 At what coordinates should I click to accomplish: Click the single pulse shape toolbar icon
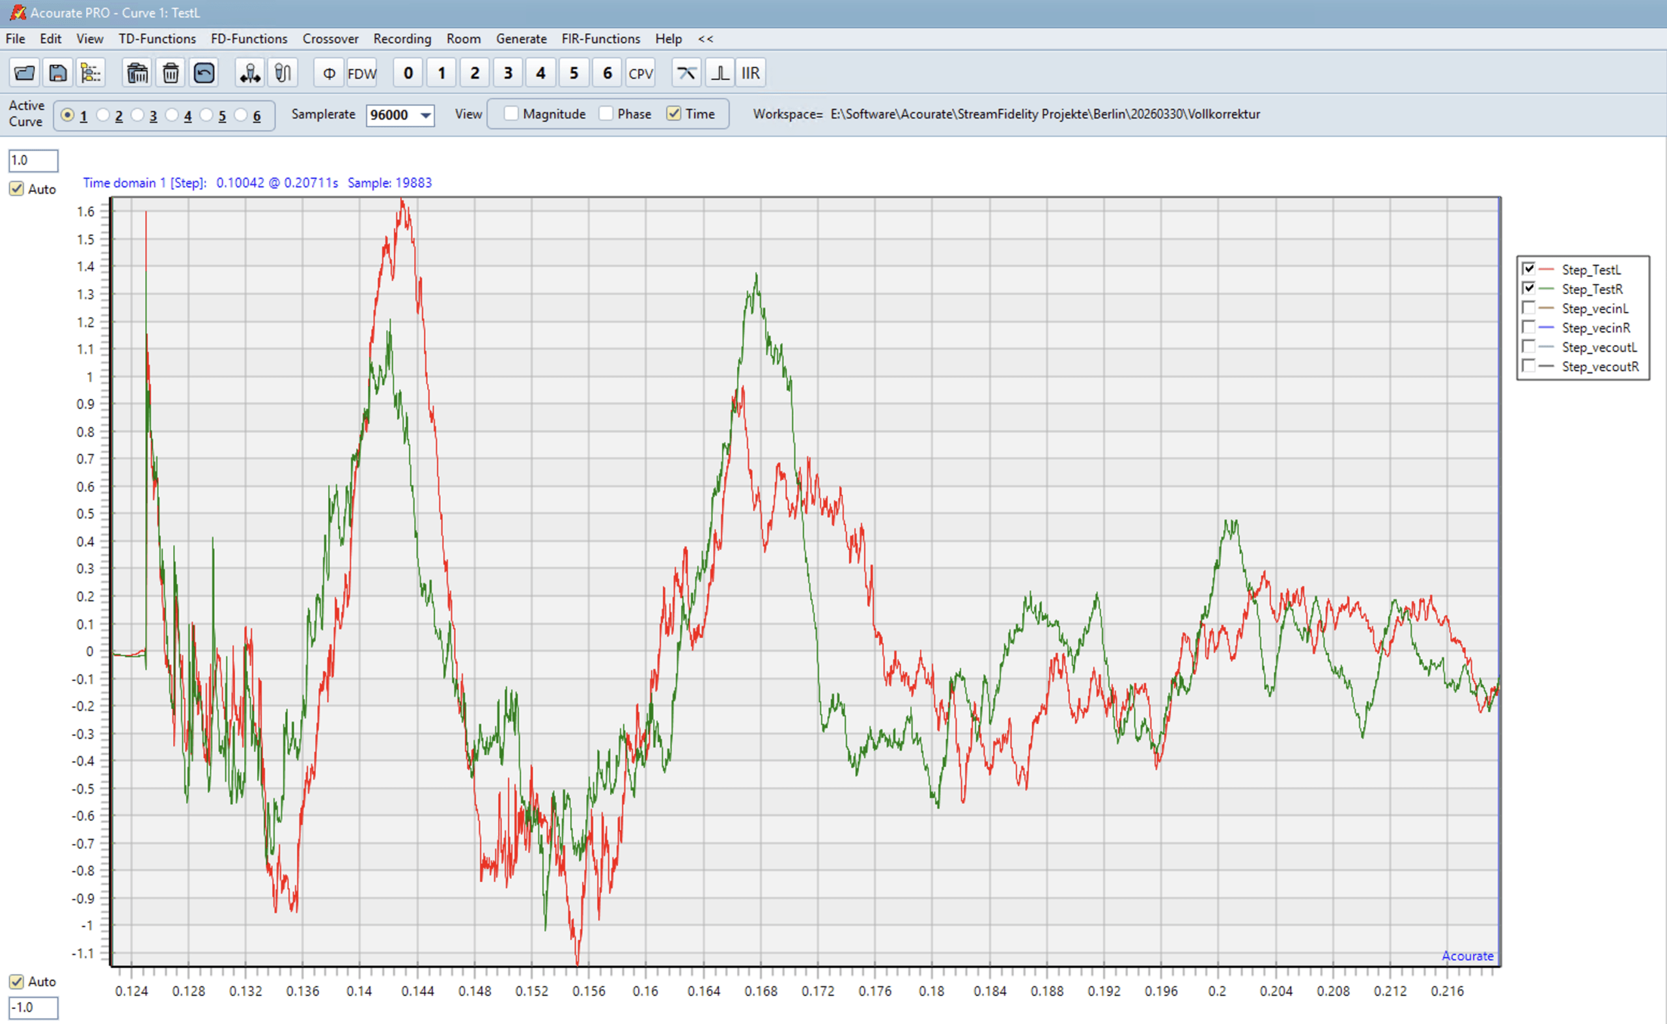(x=720, y=73)
